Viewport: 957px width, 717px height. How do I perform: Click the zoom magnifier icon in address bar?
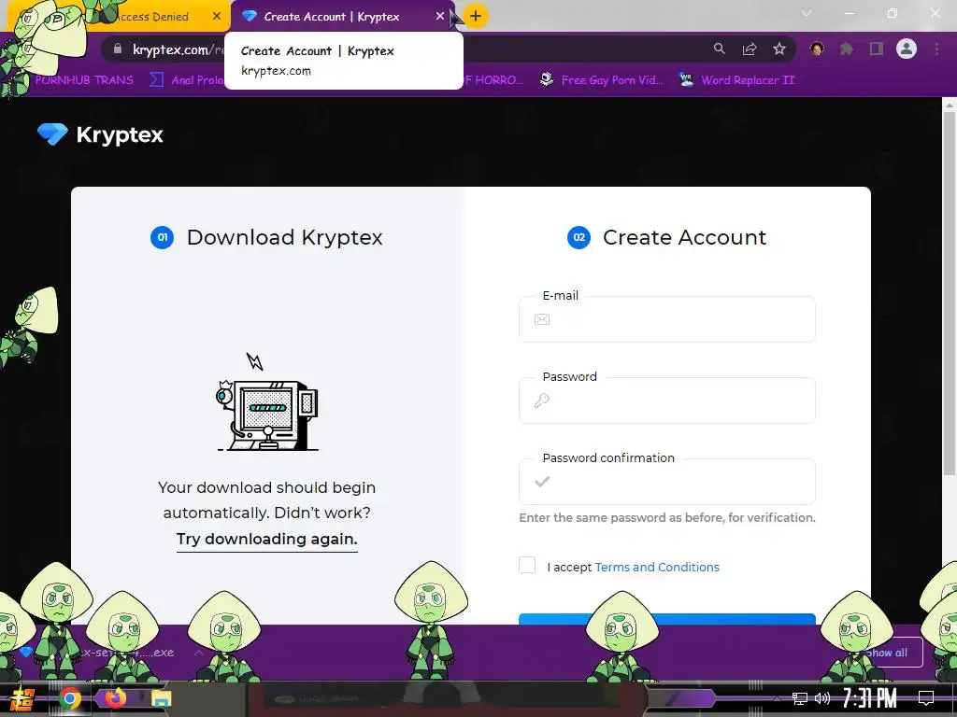click(x=720, y=49)
